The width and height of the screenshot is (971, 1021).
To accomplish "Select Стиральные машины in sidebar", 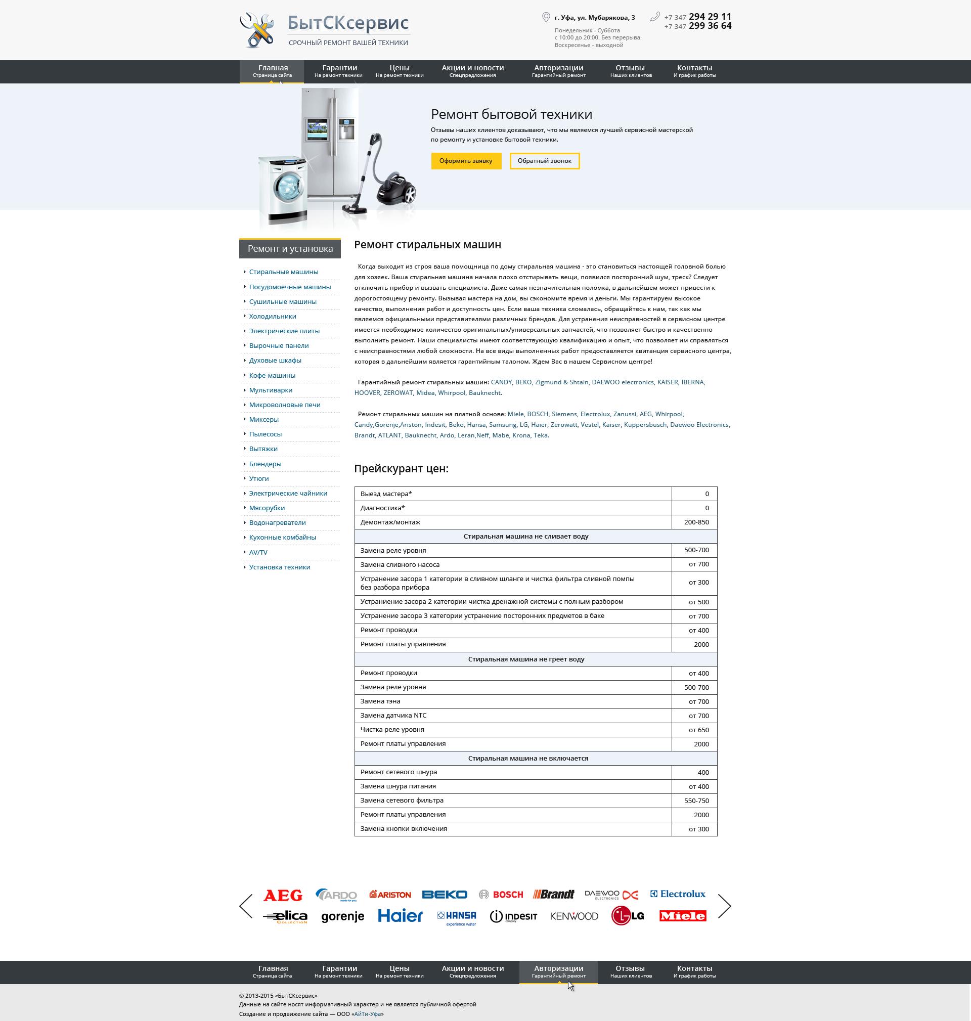I will point(284,272).
